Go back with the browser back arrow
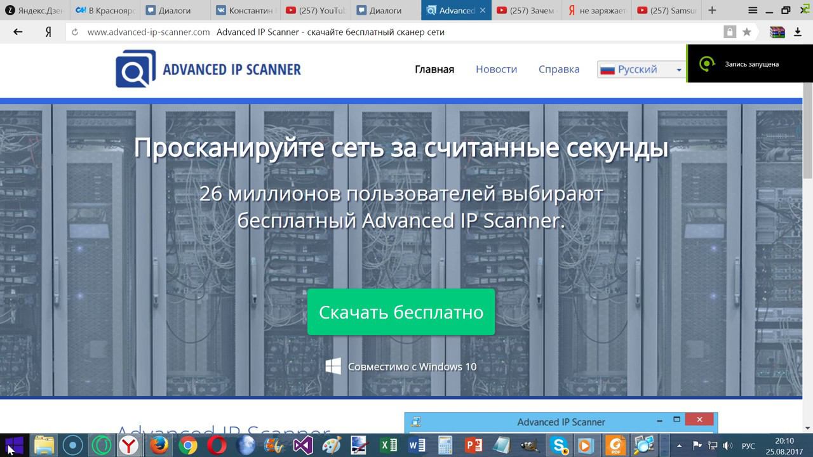 pos(18,32)
